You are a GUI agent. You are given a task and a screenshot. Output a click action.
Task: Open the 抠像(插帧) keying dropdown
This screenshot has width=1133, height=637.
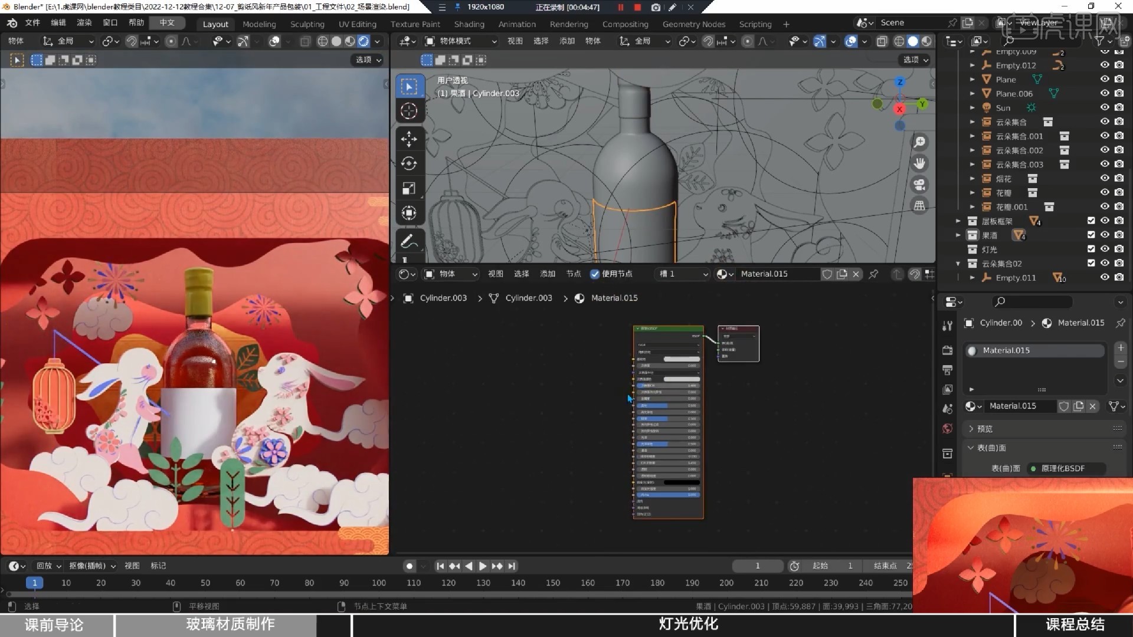92,566
